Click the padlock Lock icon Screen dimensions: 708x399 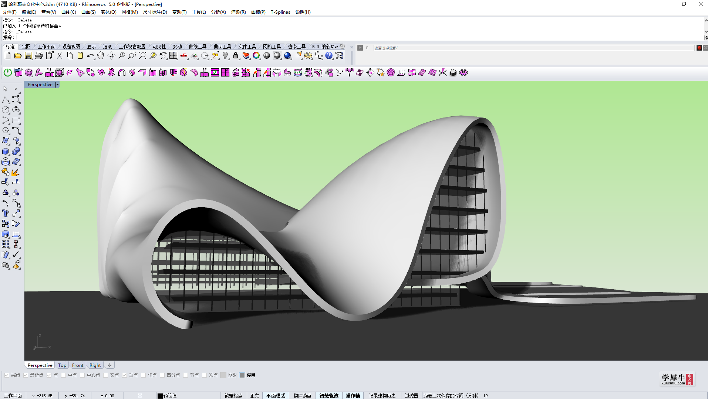pos(236,56)
